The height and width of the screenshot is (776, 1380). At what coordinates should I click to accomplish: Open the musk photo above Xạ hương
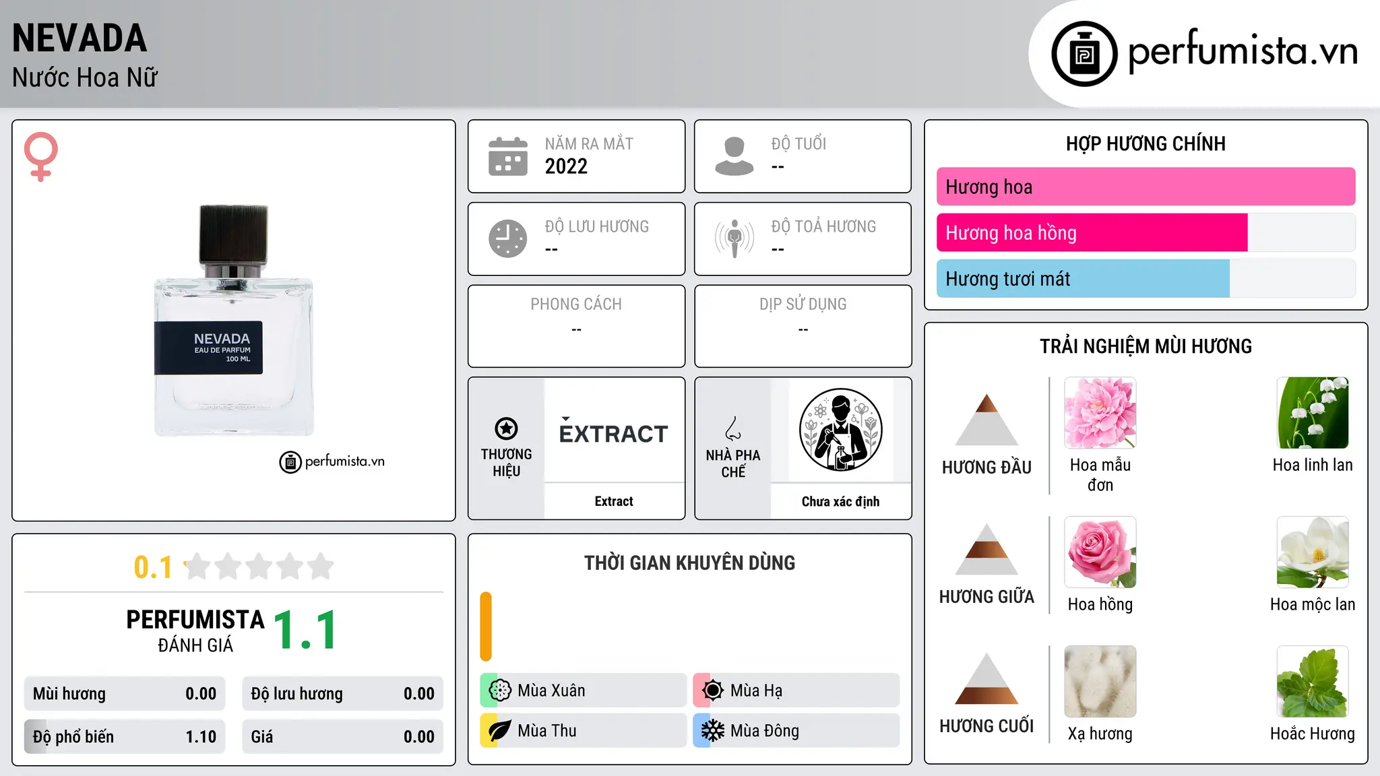click(1100, 682)
